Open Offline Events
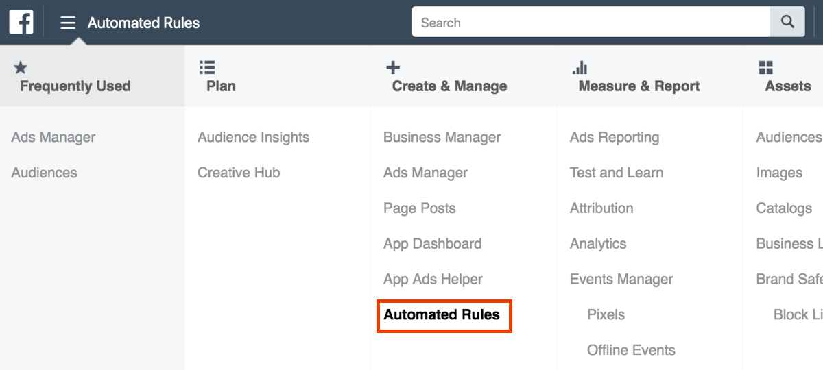The width and height of the screenshot is (823, 370). 631,350
